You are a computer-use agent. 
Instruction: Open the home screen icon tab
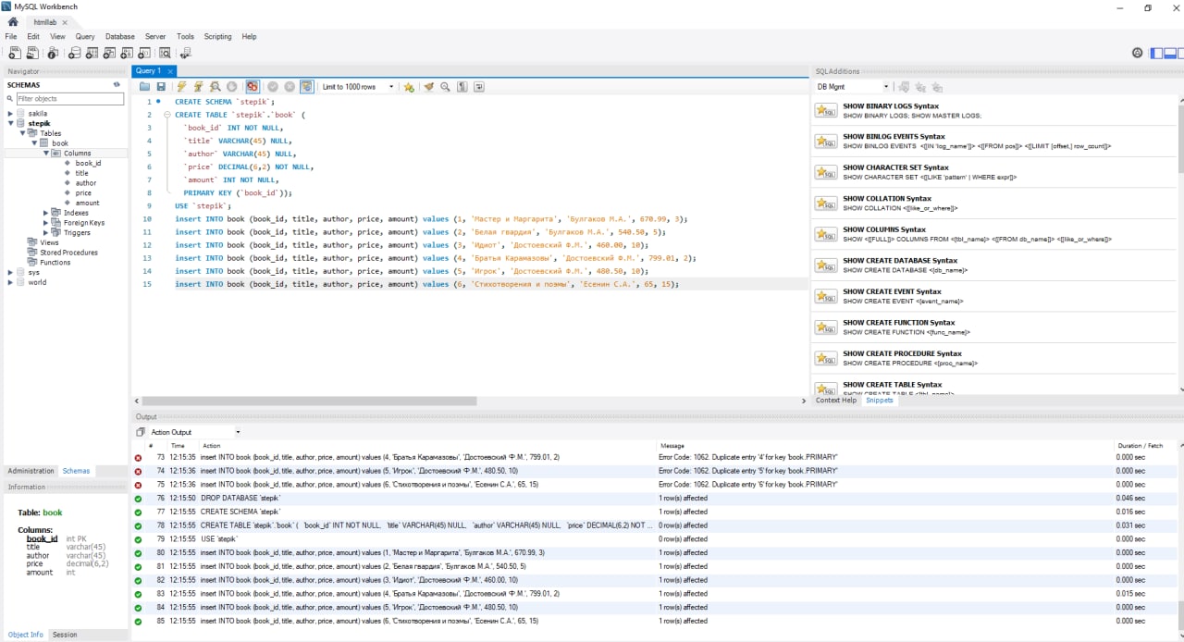(x=13, y=20)
